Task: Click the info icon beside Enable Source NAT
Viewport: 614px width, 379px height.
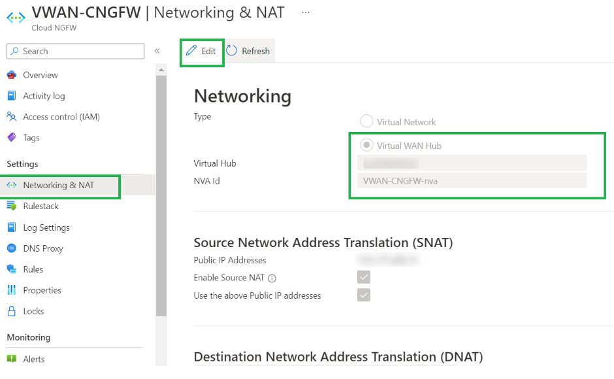Action: (272, 278)
